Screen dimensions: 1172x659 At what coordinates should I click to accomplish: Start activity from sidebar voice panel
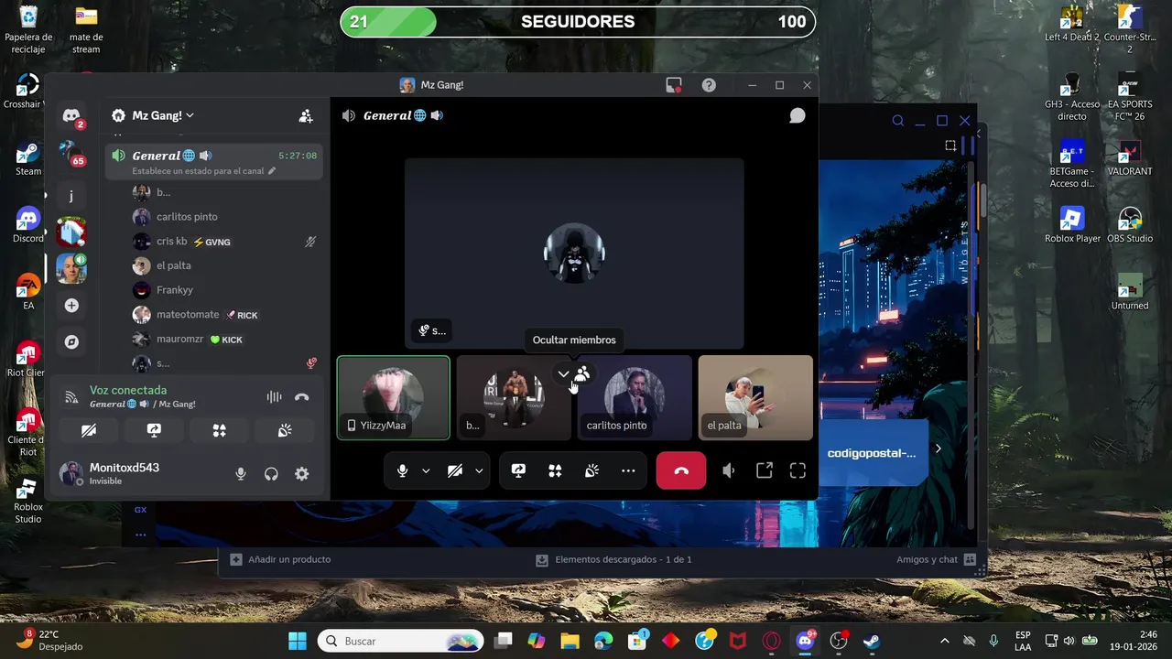pyautogui.click(x=219, y=430)
